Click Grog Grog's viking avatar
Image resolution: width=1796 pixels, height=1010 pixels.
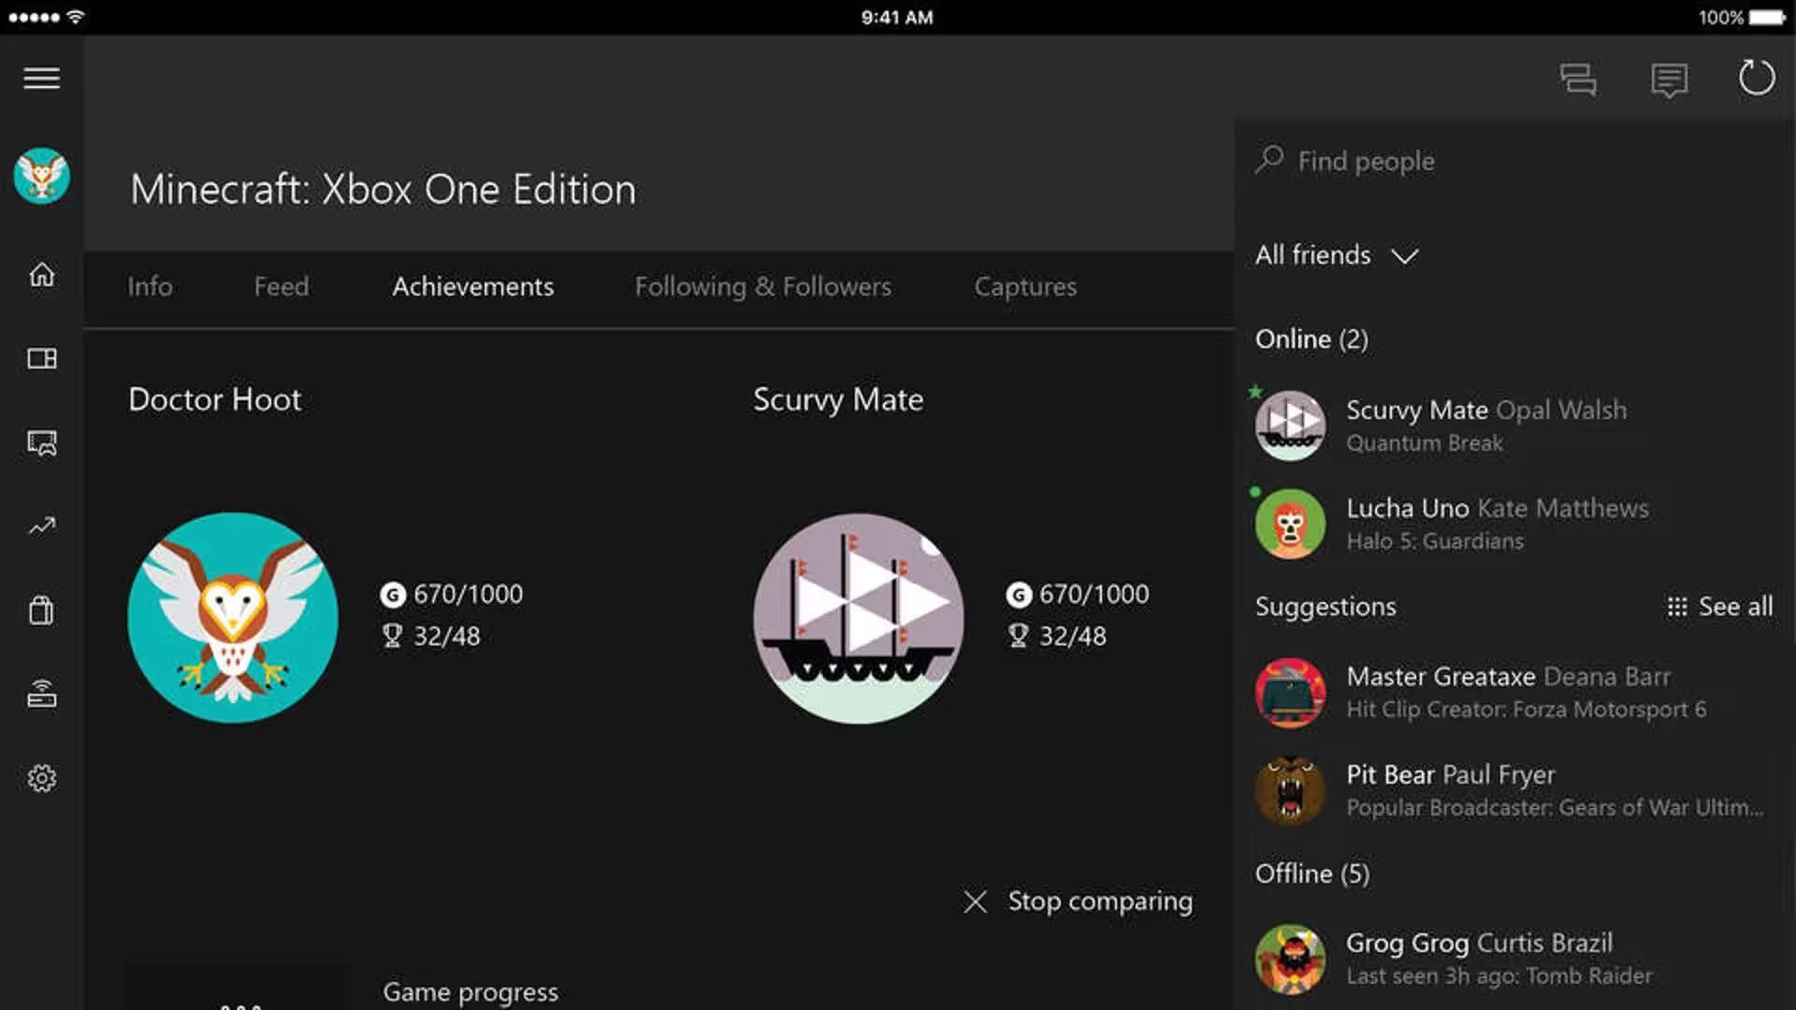(x=1290, y=959)
